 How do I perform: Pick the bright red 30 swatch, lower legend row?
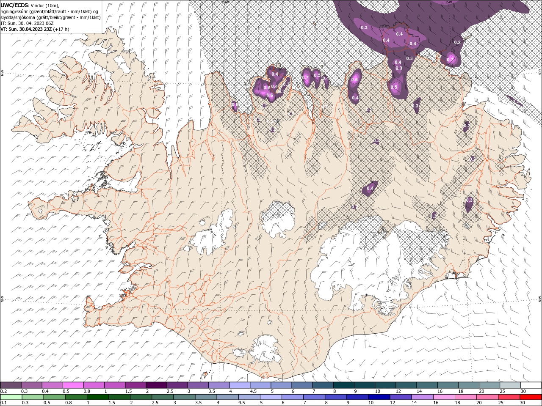(531, 397)
